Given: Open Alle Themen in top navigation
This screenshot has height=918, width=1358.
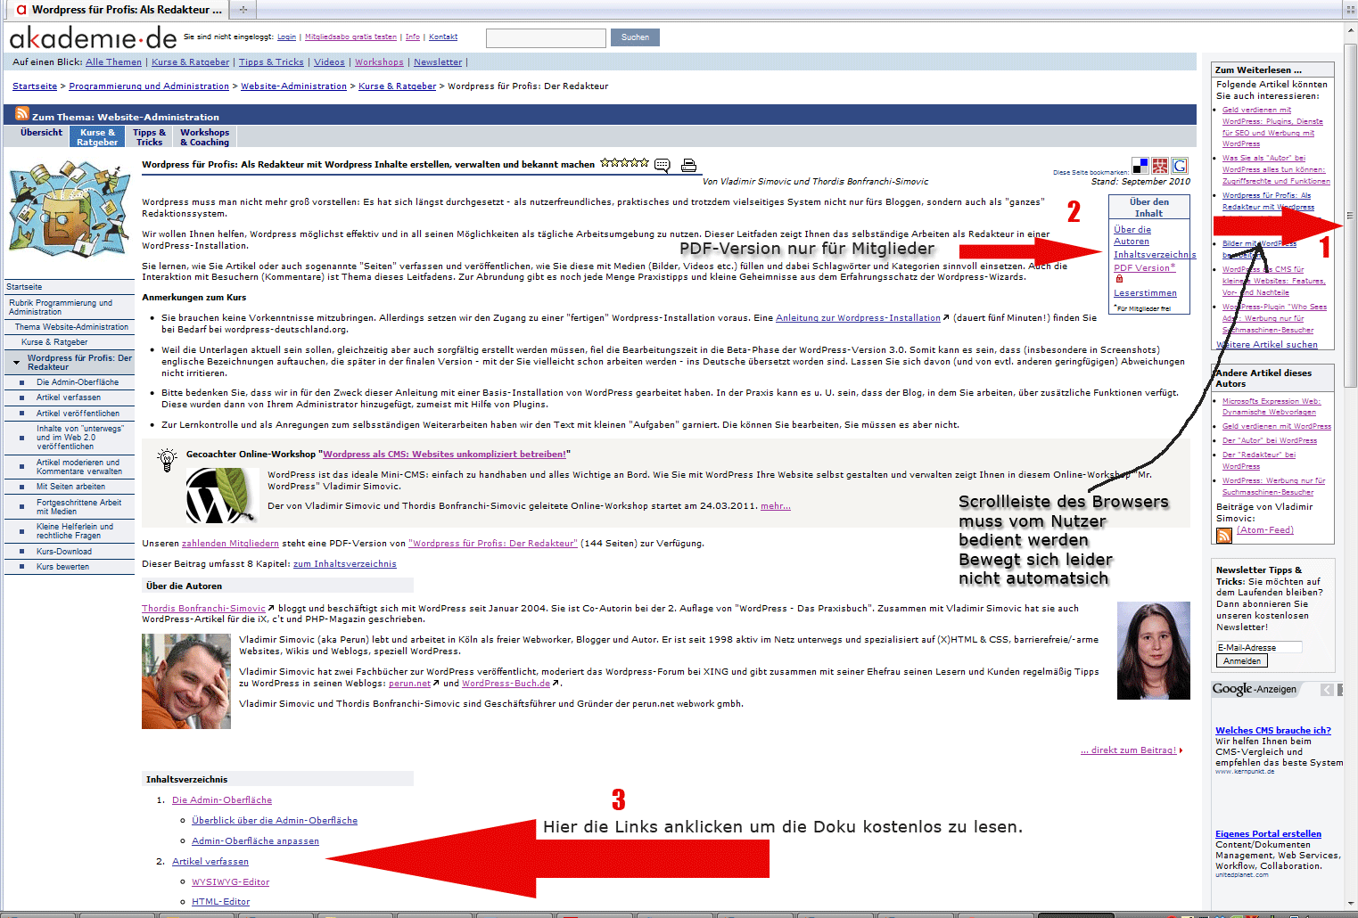Looking at the screenshot, I should click(113, 62).
